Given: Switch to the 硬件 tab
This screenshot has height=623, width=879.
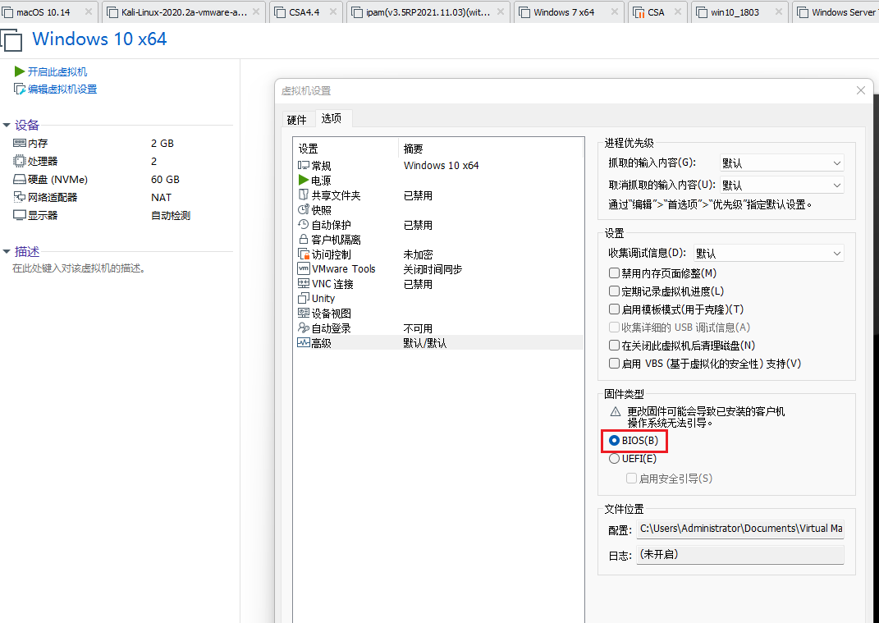Looking at the screenshot, I should point(296,118).
